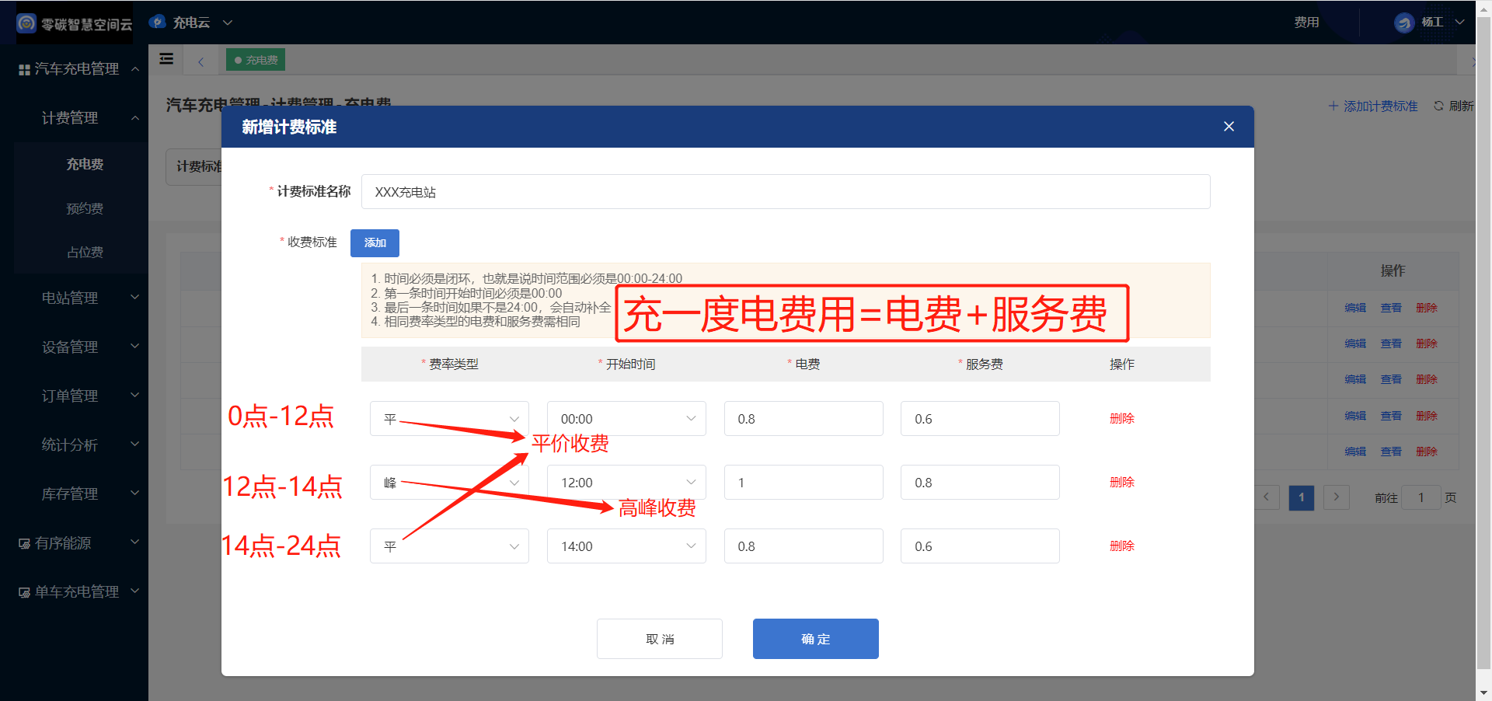This screenshot has width=1492, height=701.
Task: Open the 费用 header link
Action: 1306,22
